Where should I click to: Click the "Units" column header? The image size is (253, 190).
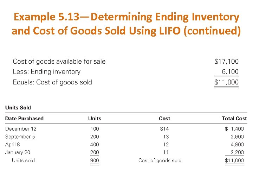95,119
